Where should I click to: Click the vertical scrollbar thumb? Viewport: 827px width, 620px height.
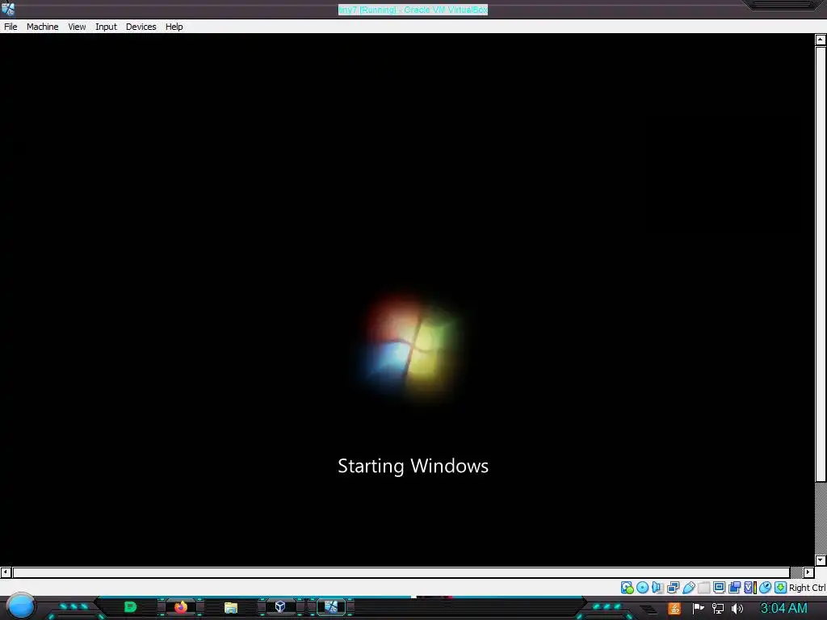pos(821,264)
